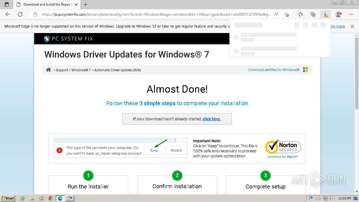Open File Explorer from taskbar
359x202 pixels.
click(x=32, y=198)
